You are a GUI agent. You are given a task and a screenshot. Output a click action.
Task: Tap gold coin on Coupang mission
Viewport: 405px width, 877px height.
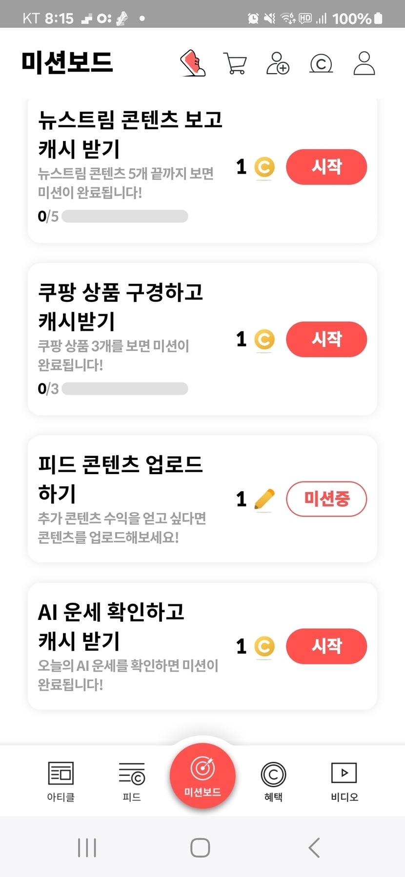[264, 339]
